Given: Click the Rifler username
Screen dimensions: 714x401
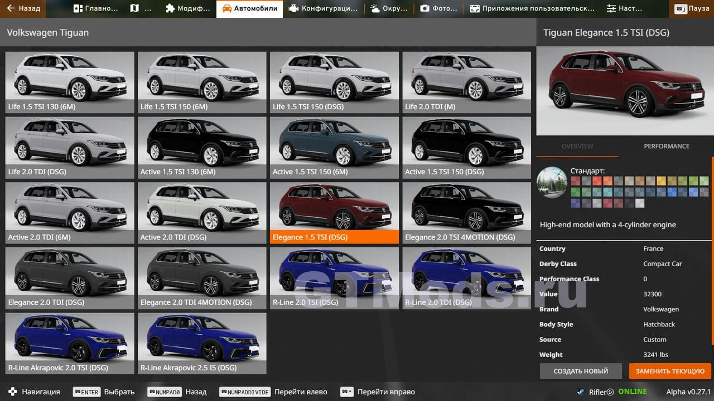Looking at the screenshot, I should (598, 392).
